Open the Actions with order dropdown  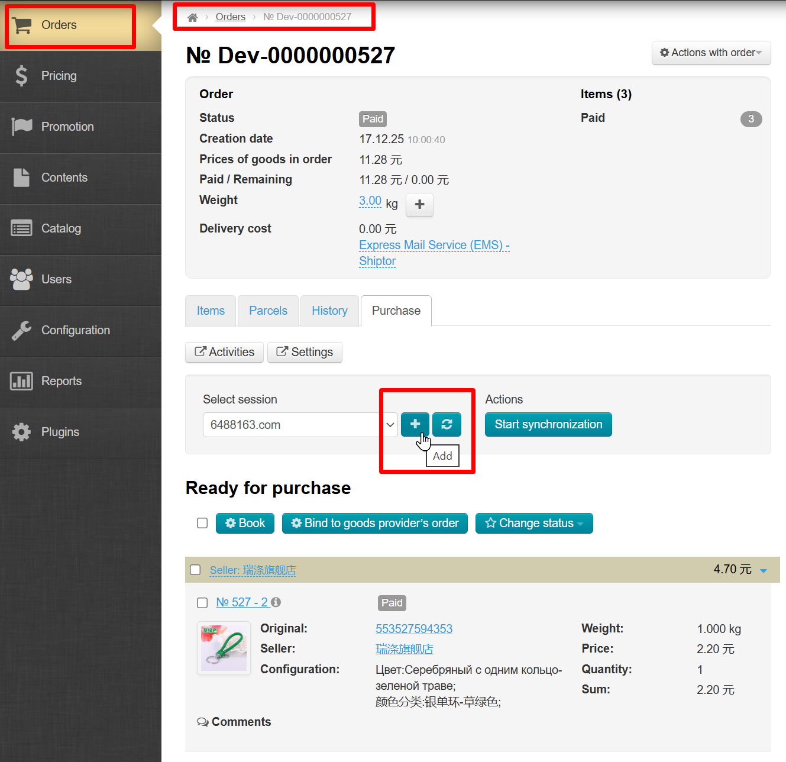[711, 53]
